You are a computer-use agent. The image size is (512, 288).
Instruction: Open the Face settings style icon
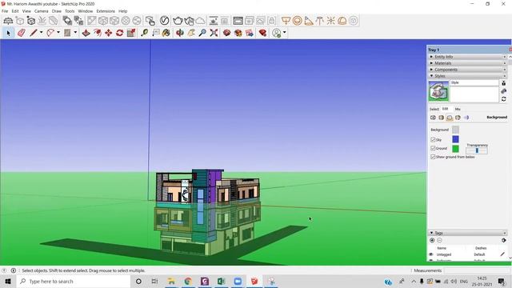[x=441, y=118]
